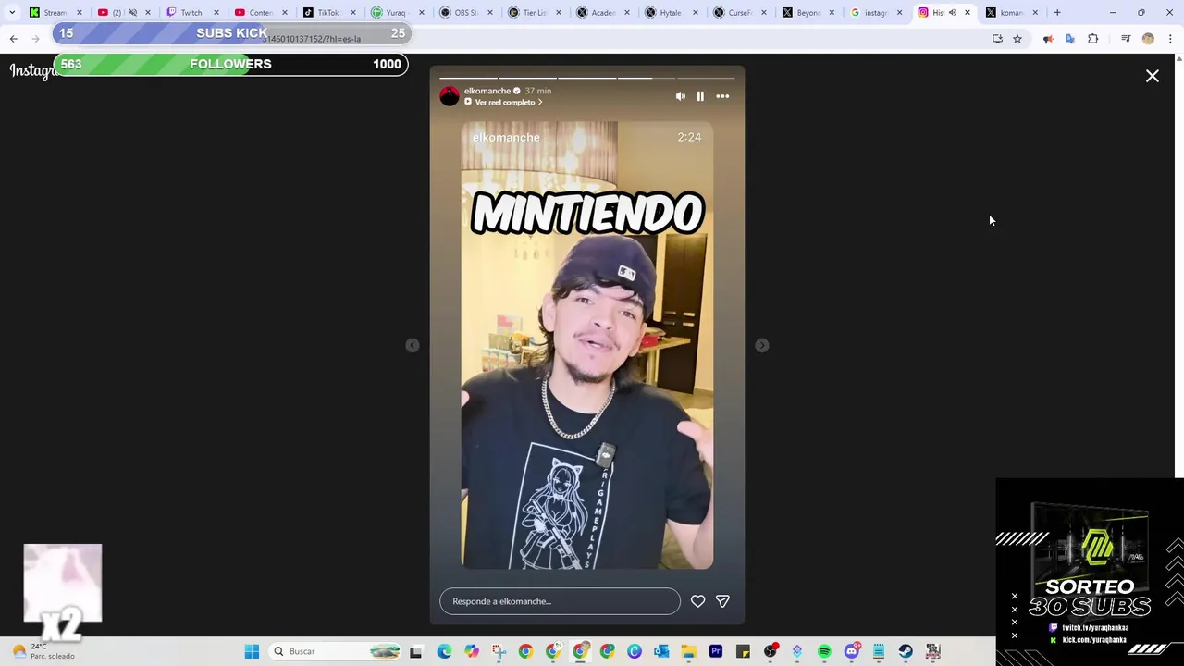Click the taskbar Buscar search box
Screen dimensions: 1184x666
tap(335, 651)
